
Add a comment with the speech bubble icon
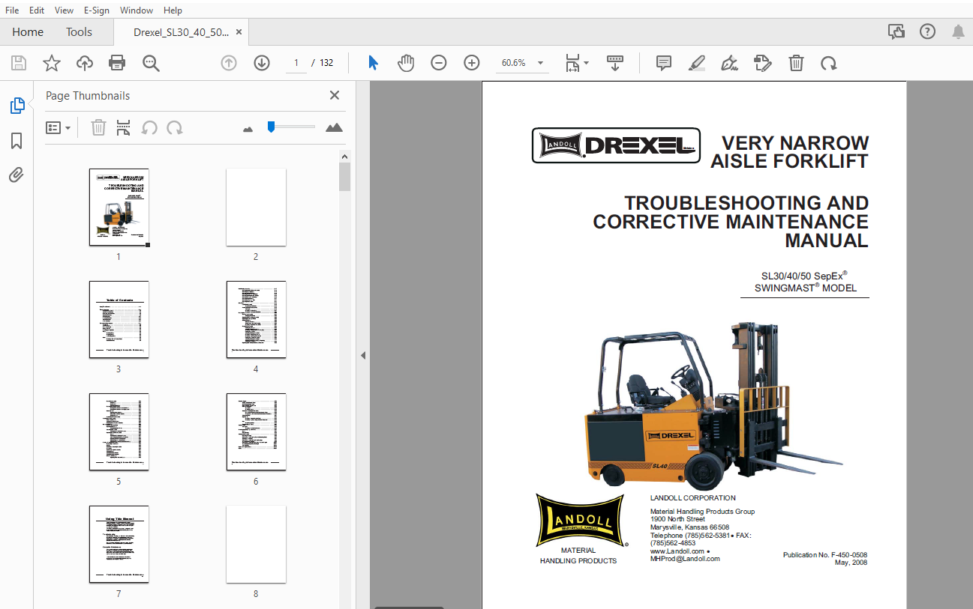(x=664, y=63)
